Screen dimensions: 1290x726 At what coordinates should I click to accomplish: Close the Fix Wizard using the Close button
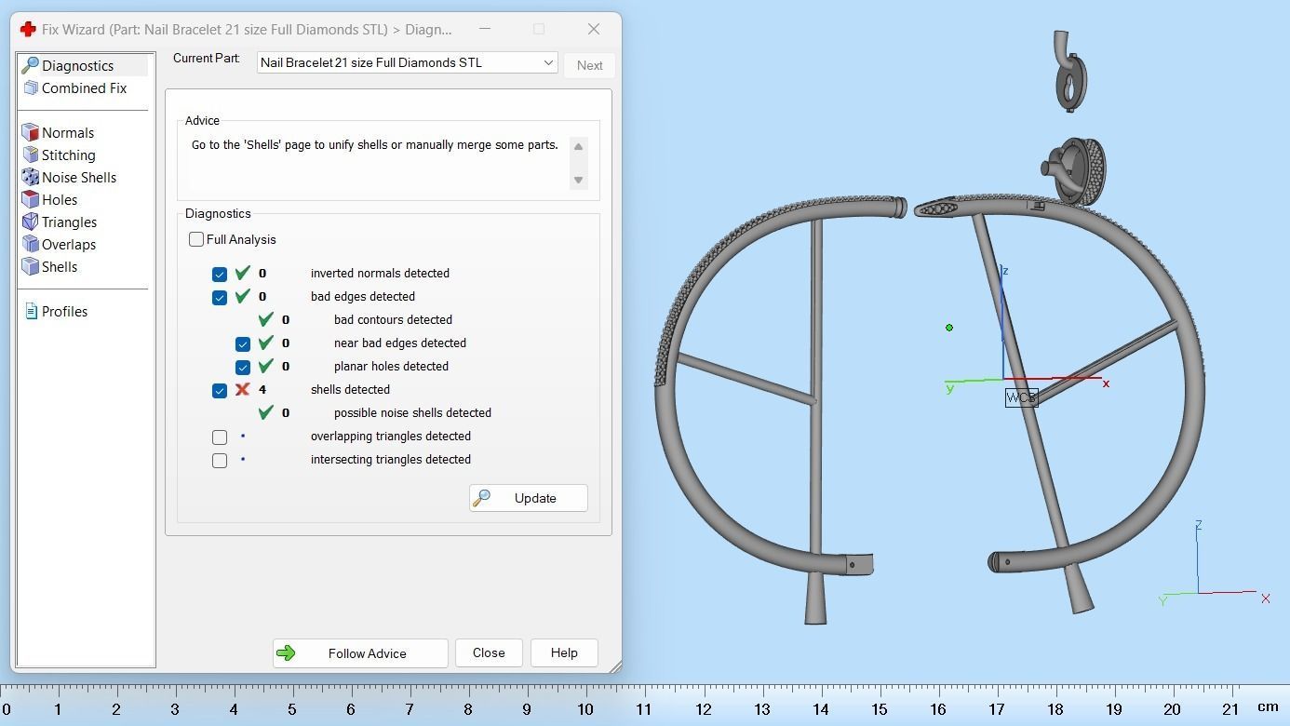(489, 653)
